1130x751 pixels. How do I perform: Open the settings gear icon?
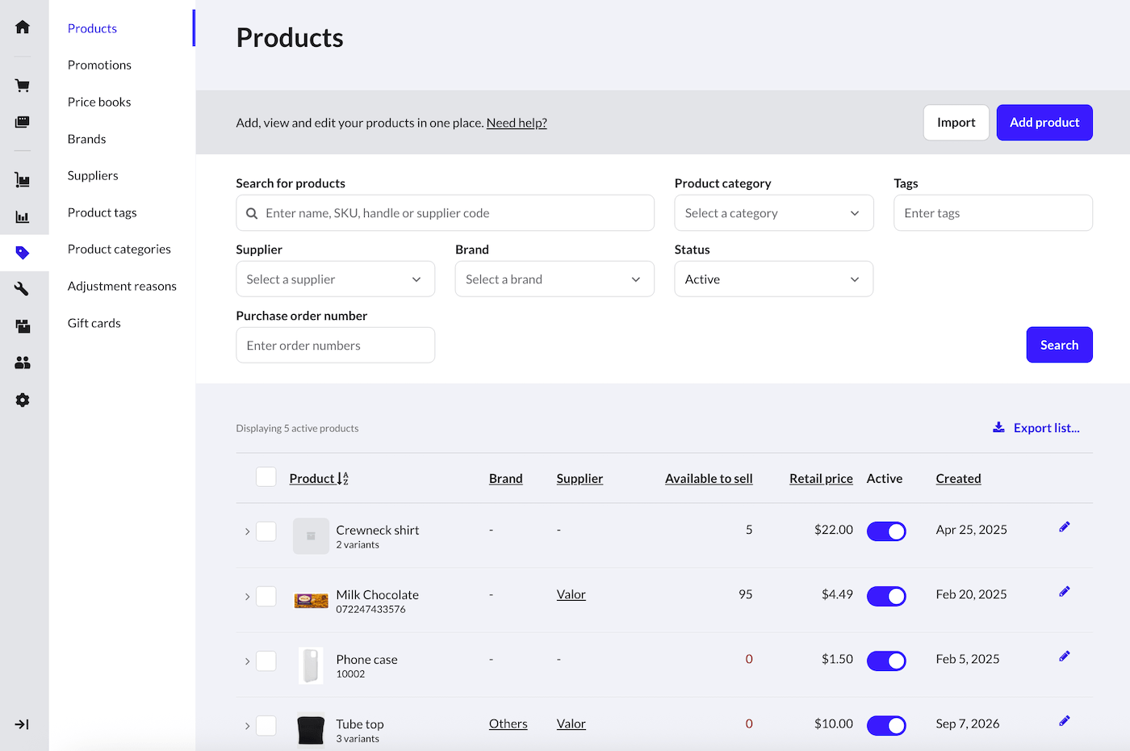click(23, 401)
